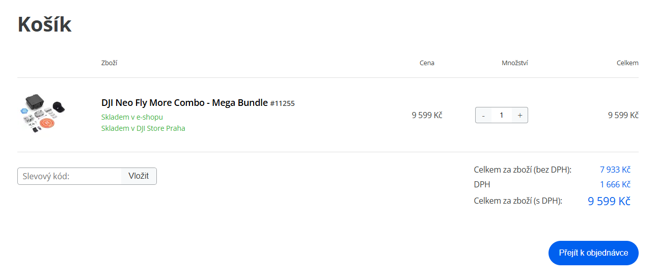
Task: Click the Zboží column header
Action: tap(109, 63)
